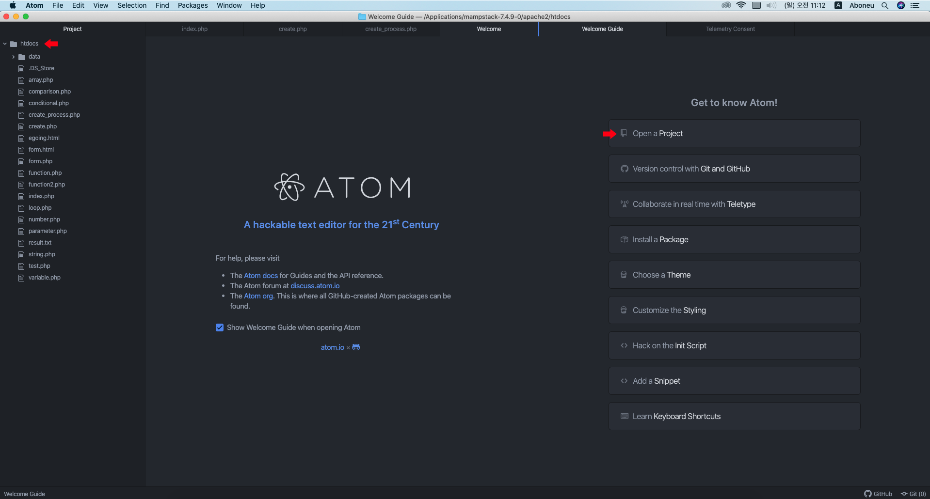930x499 pixels.
Task: Click the Siri icon in menu bar
Action: 901,5
